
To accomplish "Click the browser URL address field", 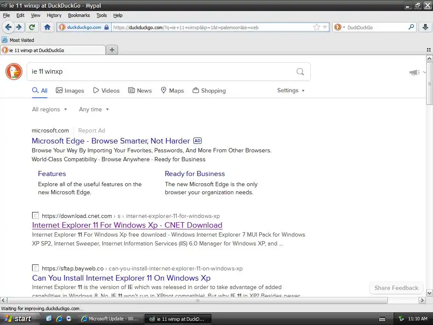I will [x=212, y=28].
